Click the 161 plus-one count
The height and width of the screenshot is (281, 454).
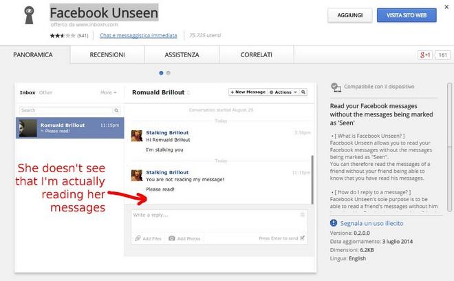[443, 55]
